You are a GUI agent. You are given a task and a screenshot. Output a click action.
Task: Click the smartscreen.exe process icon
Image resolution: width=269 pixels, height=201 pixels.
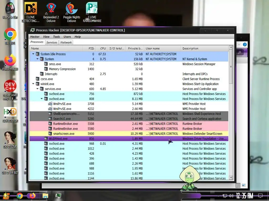tap(50, 133)
